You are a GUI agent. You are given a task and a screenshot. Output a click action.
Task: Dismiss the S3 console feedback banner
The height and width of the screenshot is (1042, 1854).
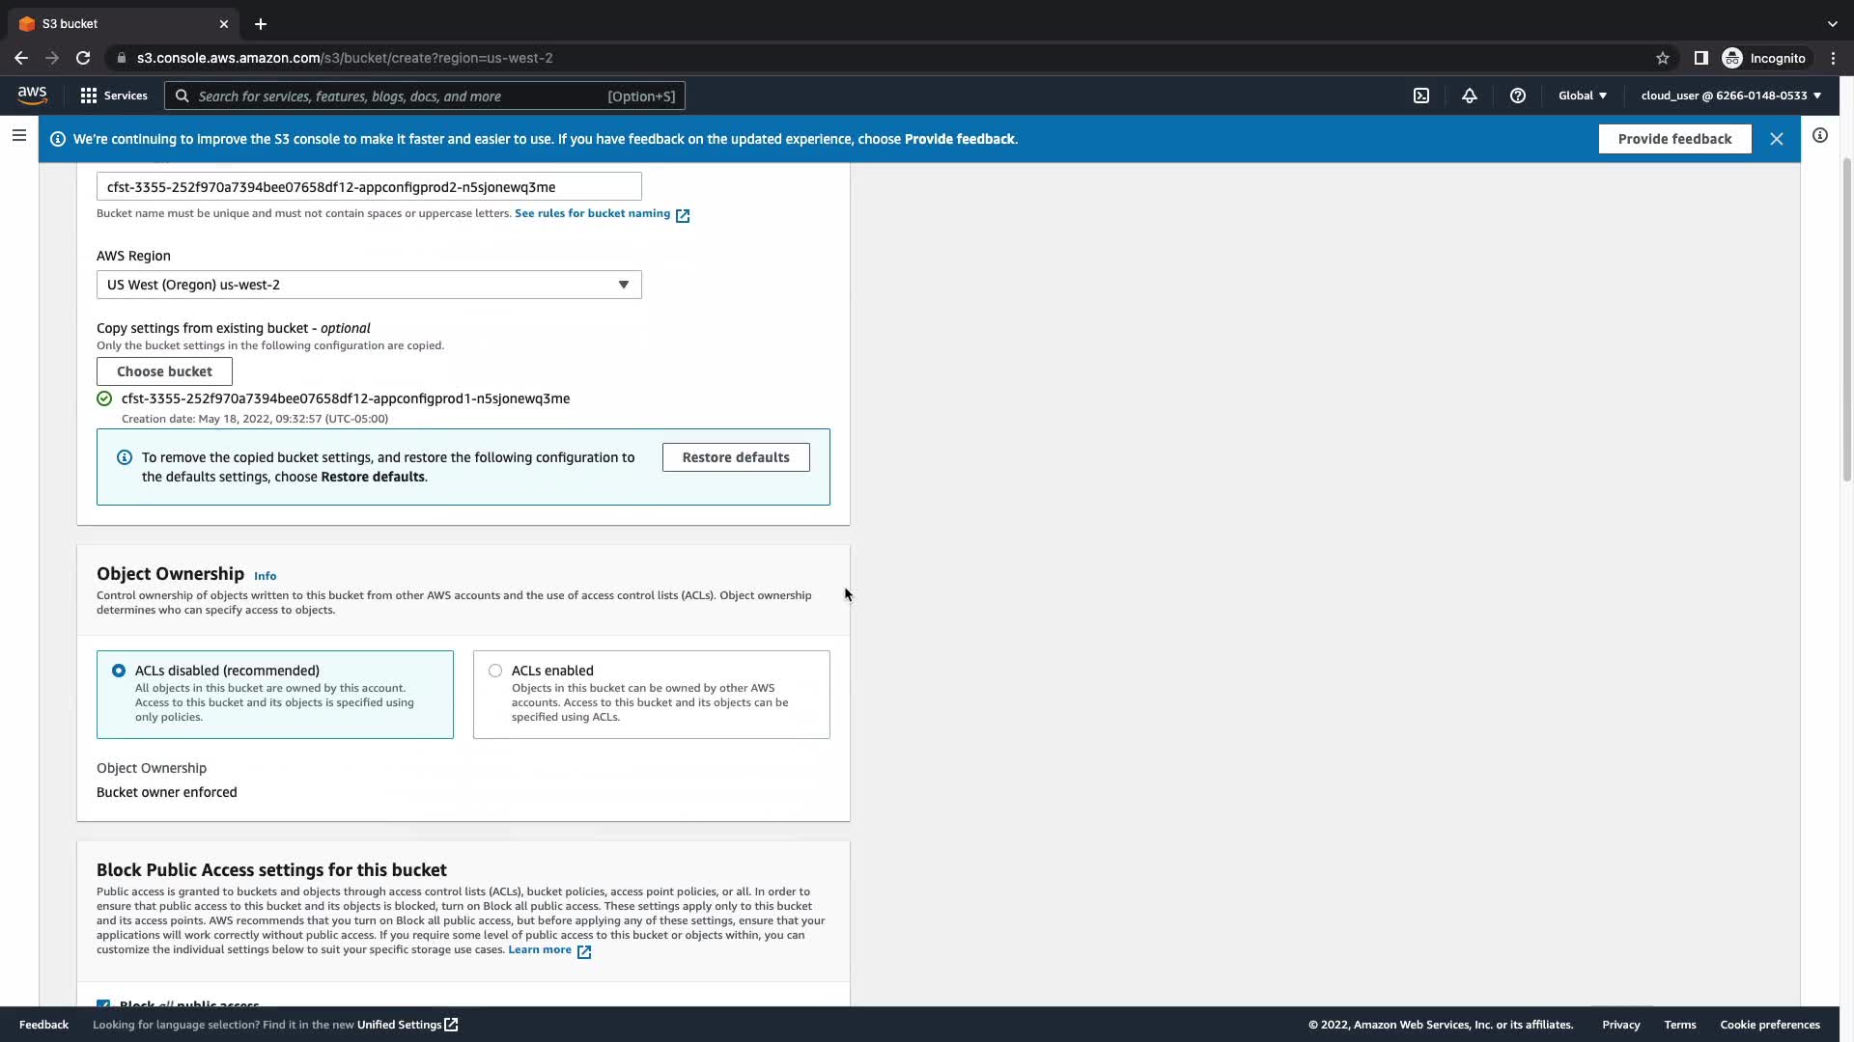pyautogui.click(x=1776, y=139)
